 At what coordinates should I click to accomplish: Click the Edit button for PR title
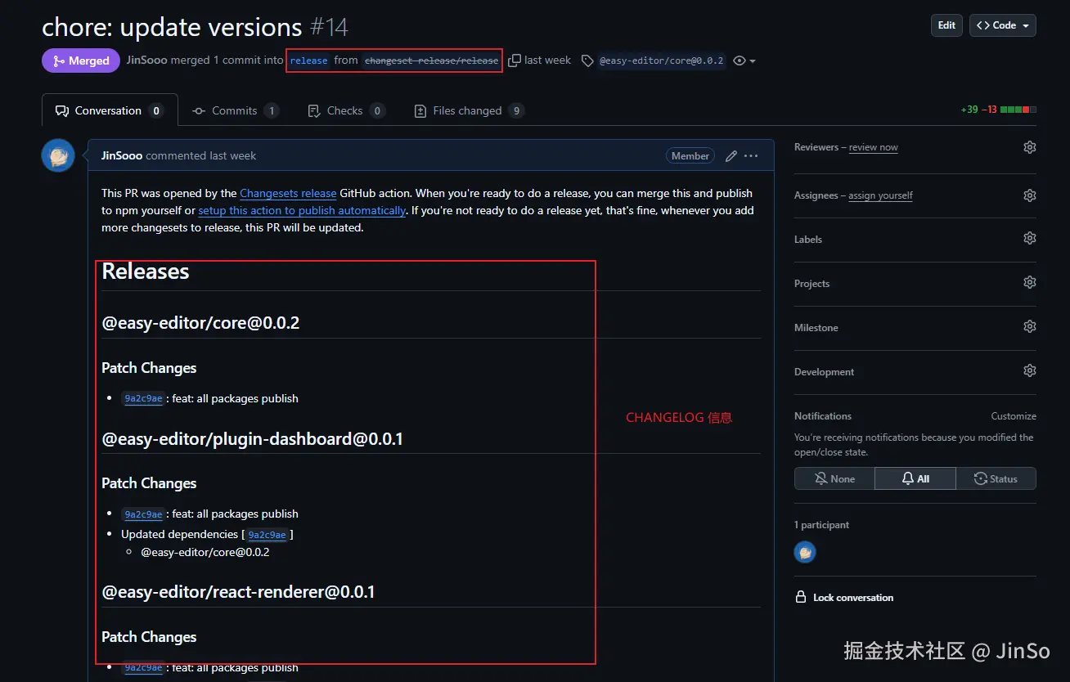pos(946,25)
